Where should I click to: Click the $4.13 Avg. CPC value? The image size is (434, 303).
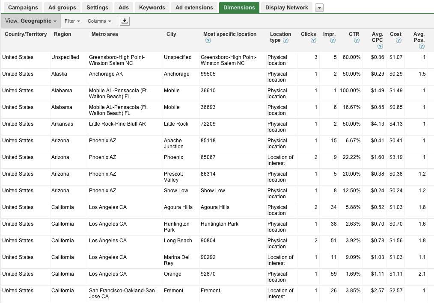(378, 124)
